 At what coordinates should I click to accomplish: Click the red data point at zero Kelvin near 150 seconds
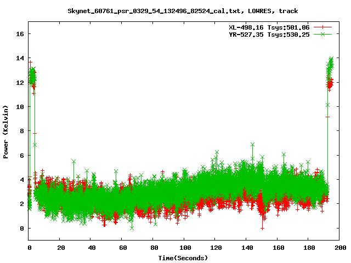click(262, 228)
